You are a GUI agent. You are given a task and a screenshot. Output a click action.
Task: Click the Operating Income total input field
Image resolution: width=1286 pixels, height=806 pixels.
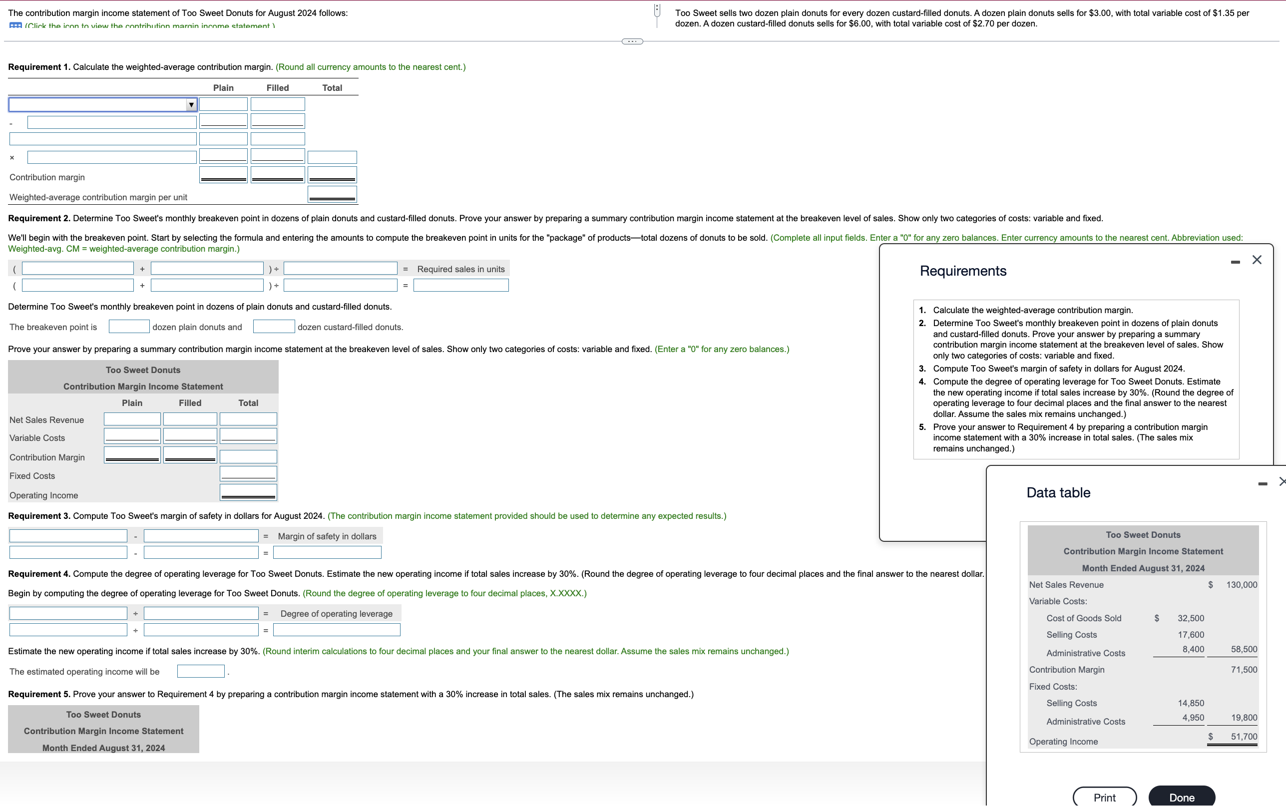[x=248, y=492]
